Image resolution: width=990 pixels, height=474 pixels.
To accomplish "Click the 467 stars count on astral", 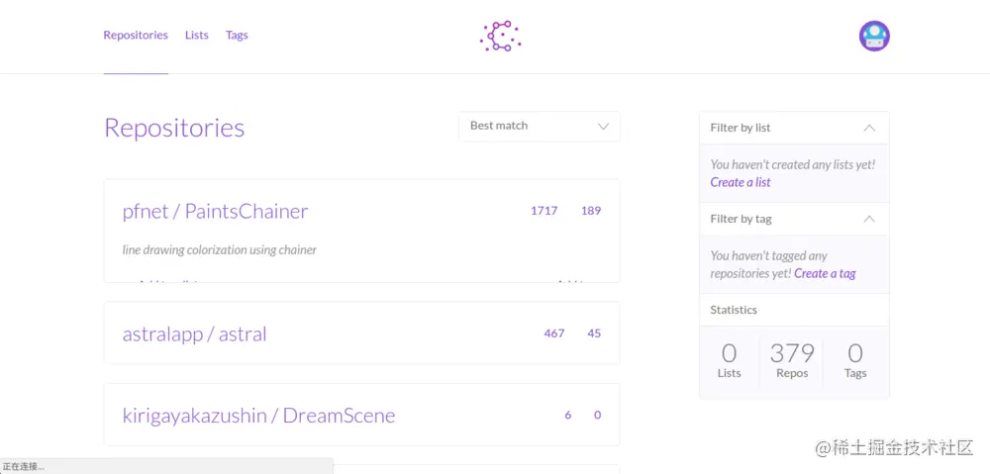I will [553, 333].
